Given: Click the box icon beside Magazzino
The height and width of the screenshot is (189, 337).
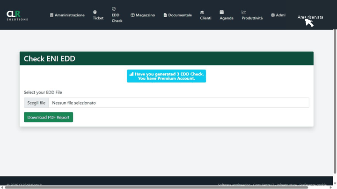Looking at the screenshot, I should [x=132, y=15].
